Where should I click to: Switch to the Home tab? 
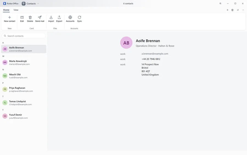coord(6,10)
